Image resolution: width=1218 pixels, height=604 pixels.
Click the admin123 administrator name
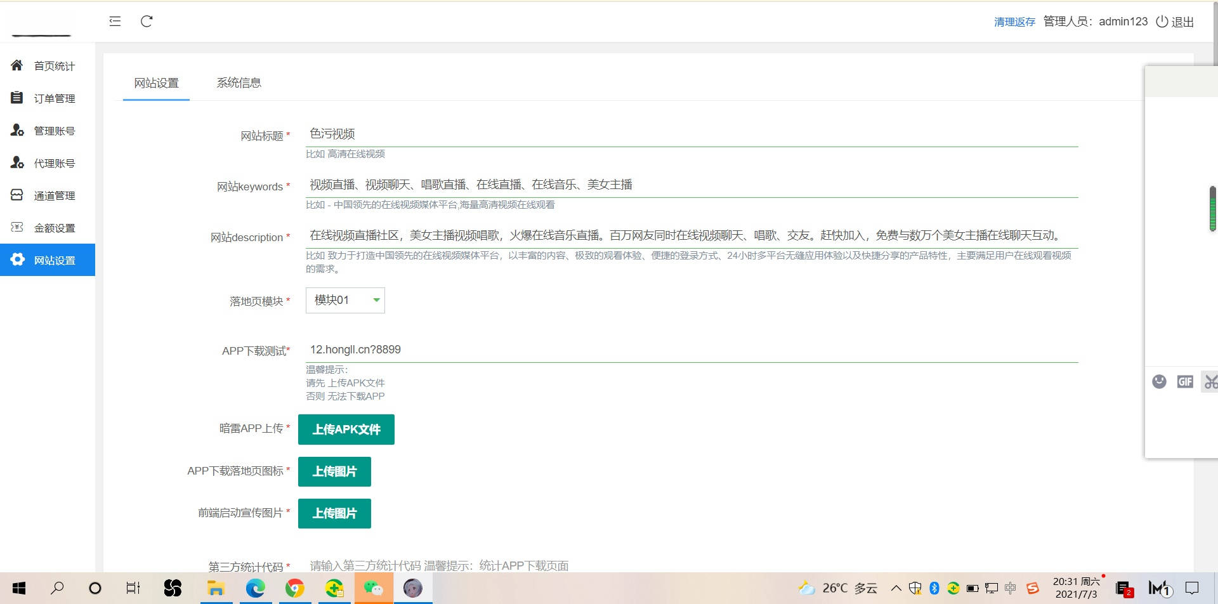pyautogui.click(x=1123, y=22)
